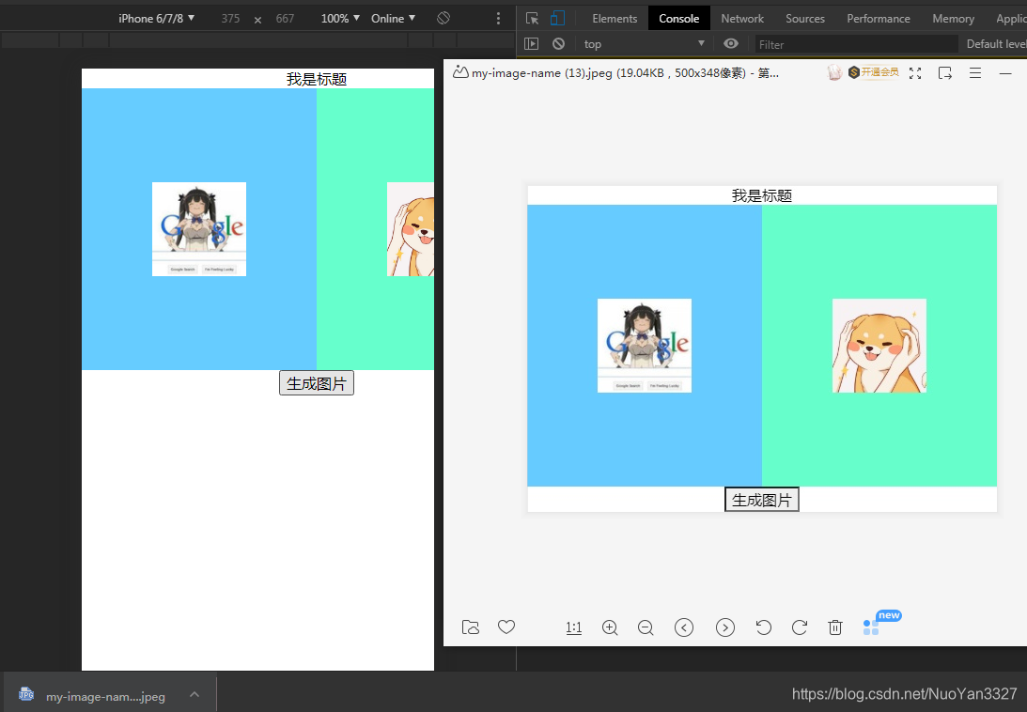Open the device toolbar three-dot menu

[498, 19]
